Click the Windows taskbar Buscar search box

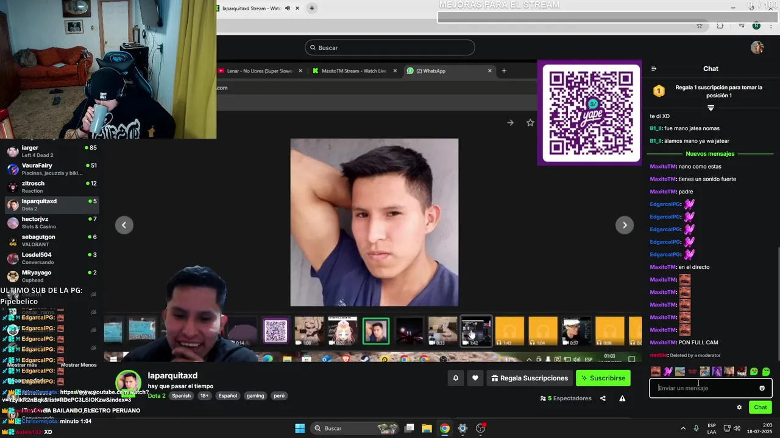pos(355,428)
